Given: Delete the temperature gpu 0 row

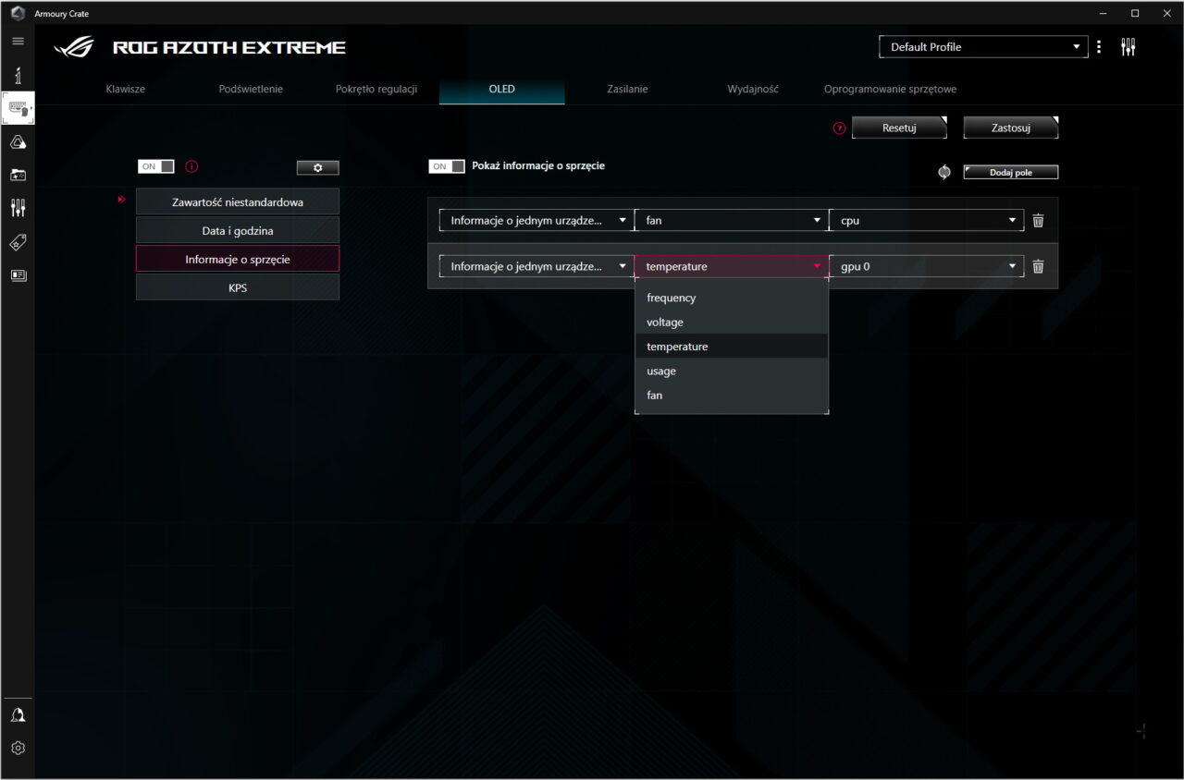Looking at the screenshot, I should (x=1038, y=266).
